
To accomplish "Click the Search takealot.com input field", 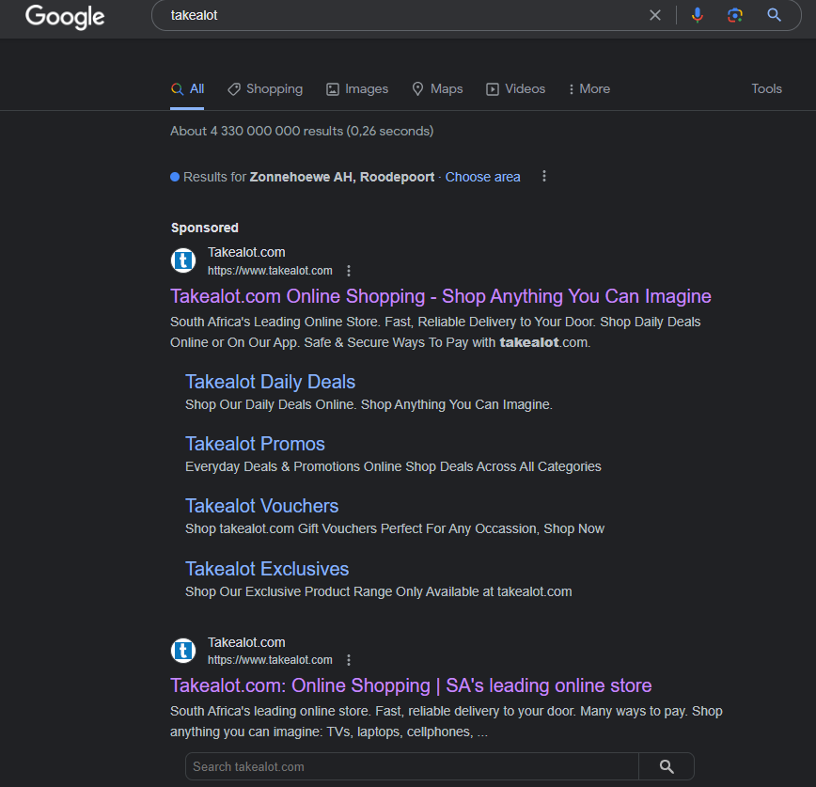I will (x=412, y=766).
